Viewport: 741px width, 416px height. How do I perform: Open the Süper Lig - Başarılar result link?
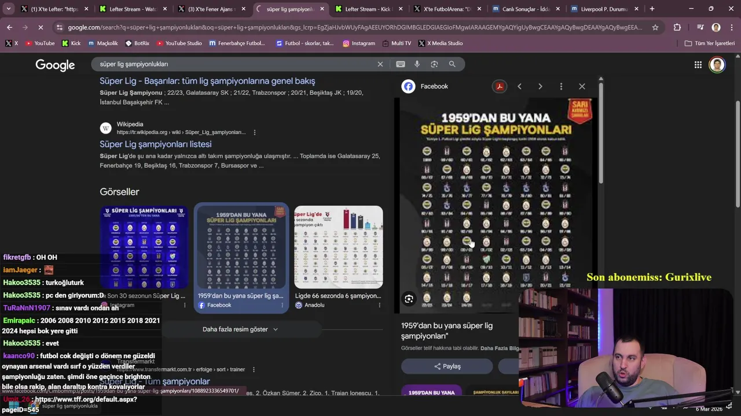pyautogui.click(x=207, y=81)
